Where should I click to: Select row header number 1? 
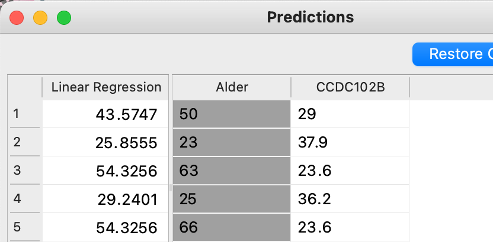pyautogui.click(x=24, y=114)
